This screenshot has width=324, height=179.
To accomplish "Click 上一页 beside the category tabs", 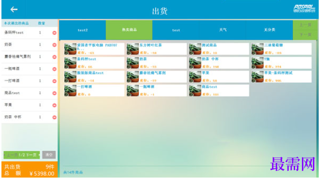I will [x=305, y=25].
